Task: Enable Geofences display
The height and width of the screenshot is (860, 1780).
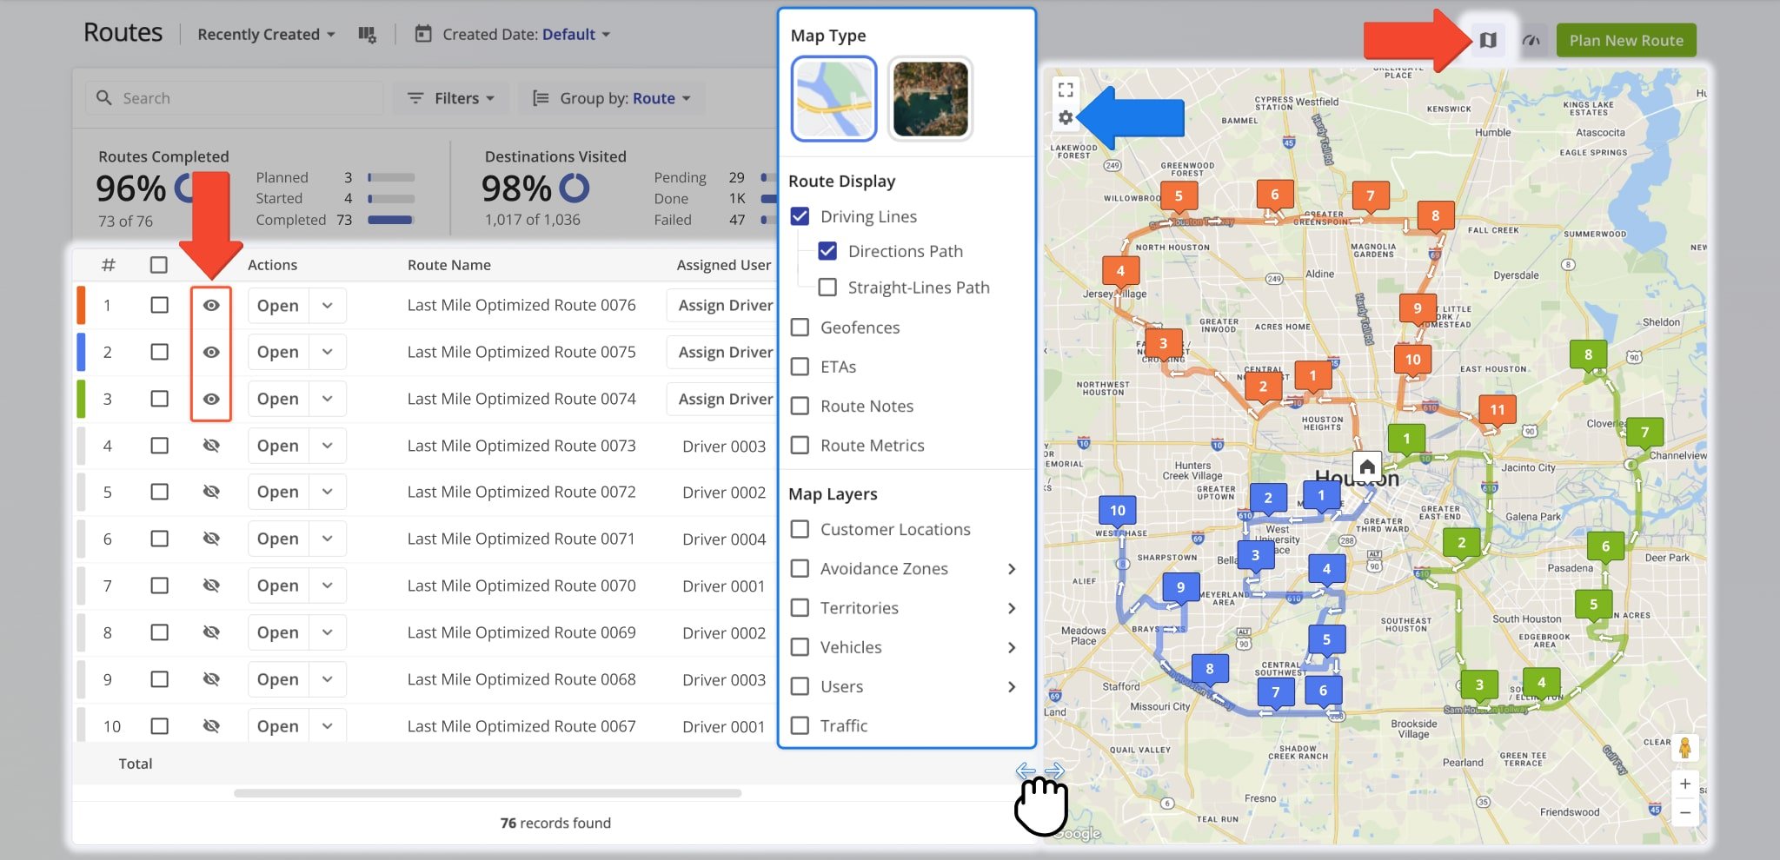Action: point(800,327)
